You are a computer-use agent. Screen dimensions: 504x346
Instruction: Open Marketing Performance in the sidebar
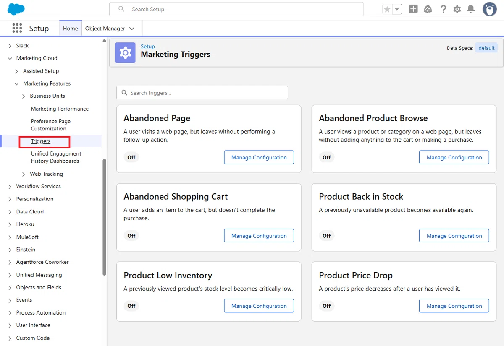(60, 109)
